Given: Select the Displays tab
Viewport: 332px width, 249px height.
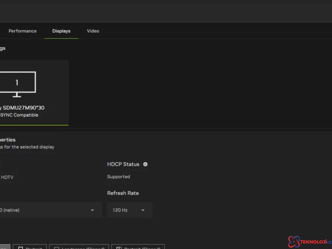Looking at the screenshot, I should 61,31.
